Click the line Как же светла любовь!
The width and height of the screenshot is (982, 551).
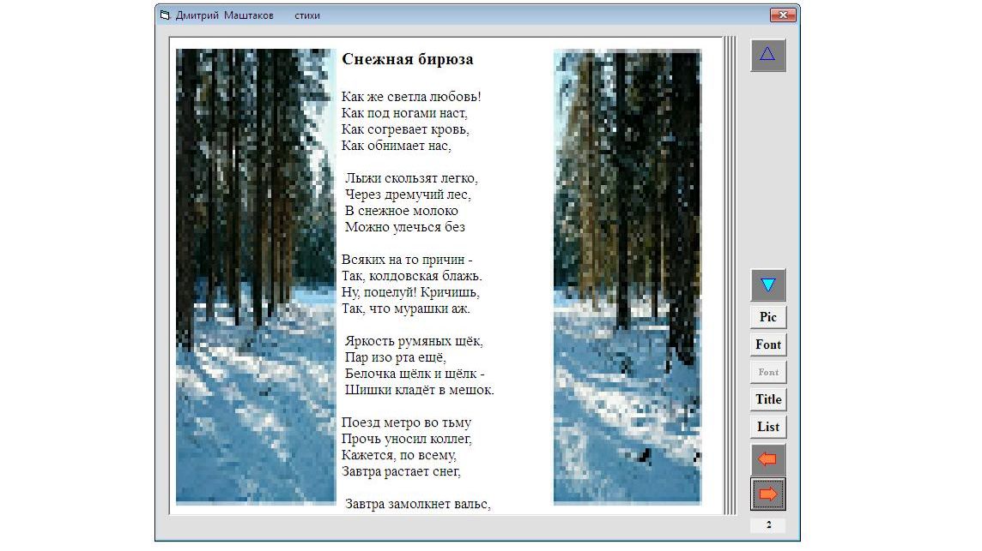[411, 97]
